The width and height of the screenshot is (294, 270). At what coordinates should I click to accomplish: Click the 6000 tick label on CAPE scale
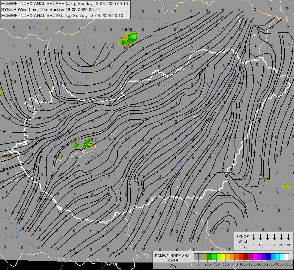(x=288, y=264)
